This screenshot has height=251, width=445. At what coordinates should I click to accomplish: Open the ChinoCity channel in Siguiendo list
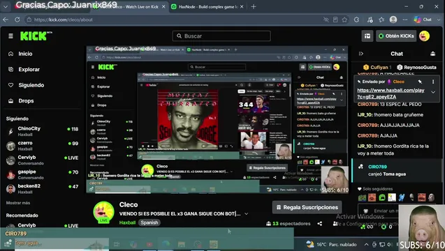click(42, 131)
